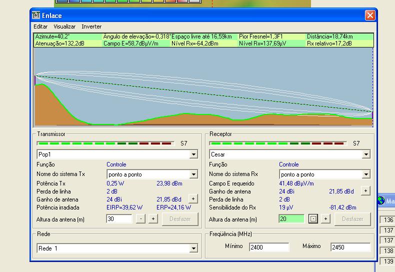Decrease receiver antenna height with minus button
This screenshot has height=272, width=395.
point(313,219)
